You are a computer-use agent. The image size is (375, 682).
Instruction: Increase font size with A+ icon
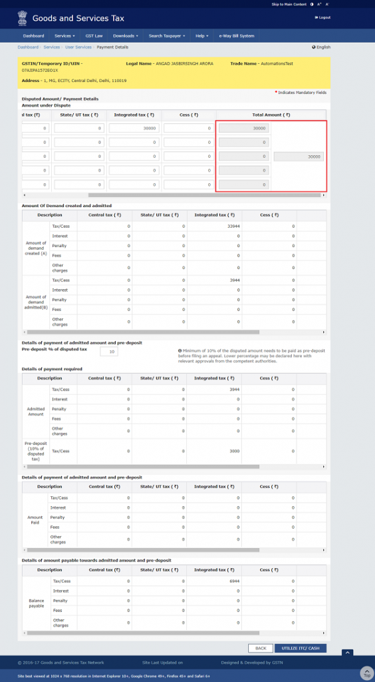tap(319, 4)
